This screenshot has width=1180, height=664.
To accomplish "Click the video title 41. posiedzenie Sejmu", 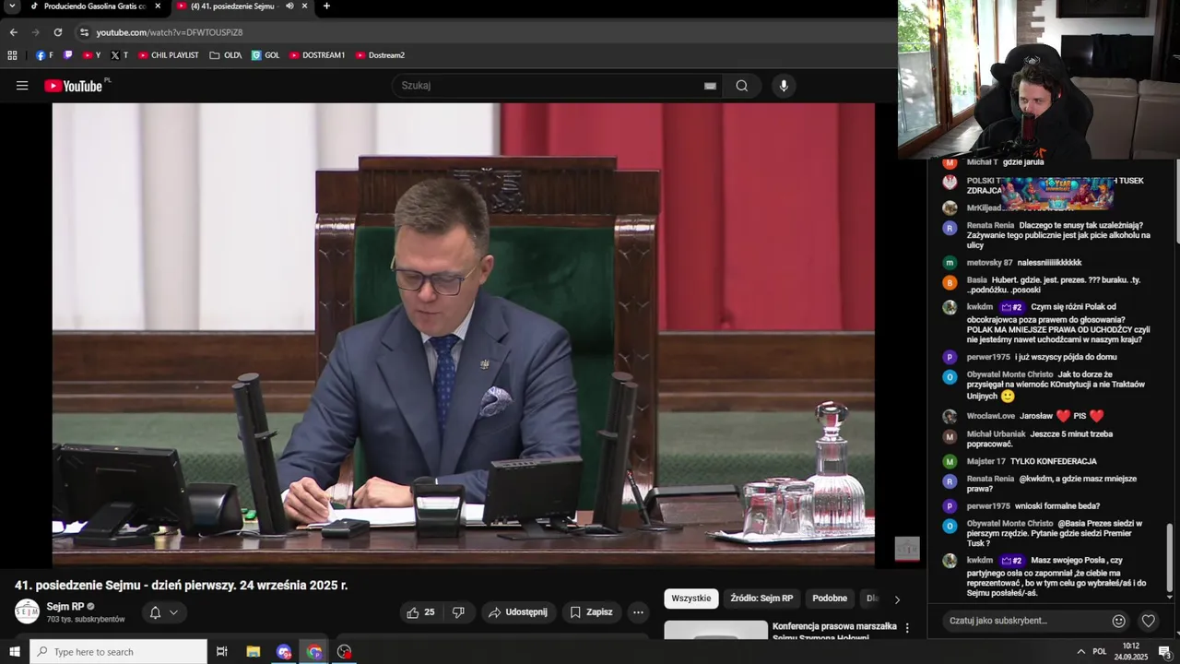I will (x=182, y=585).
